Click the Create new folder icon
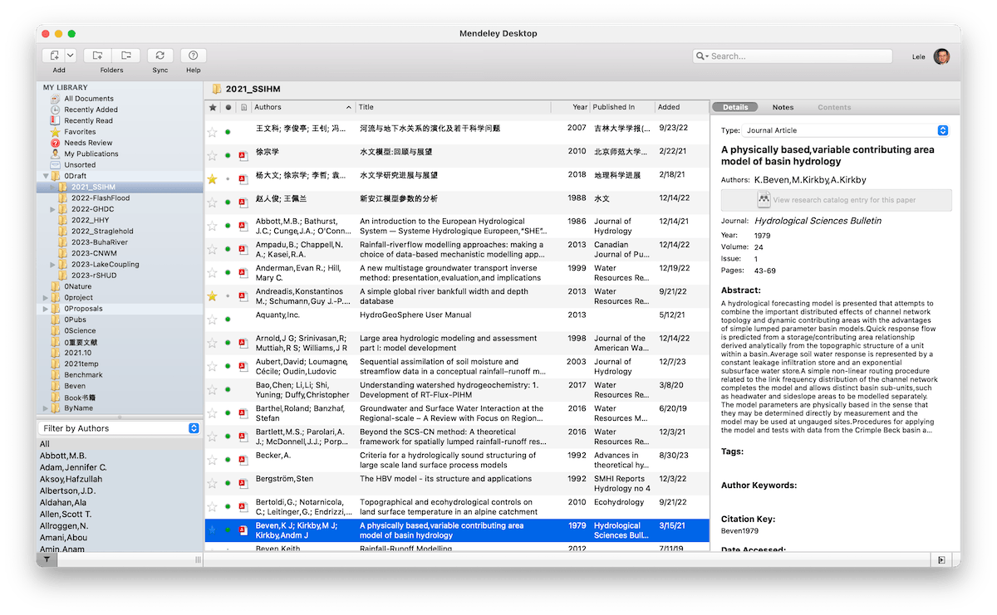The image size is (997, 615). tap(98, 56)
